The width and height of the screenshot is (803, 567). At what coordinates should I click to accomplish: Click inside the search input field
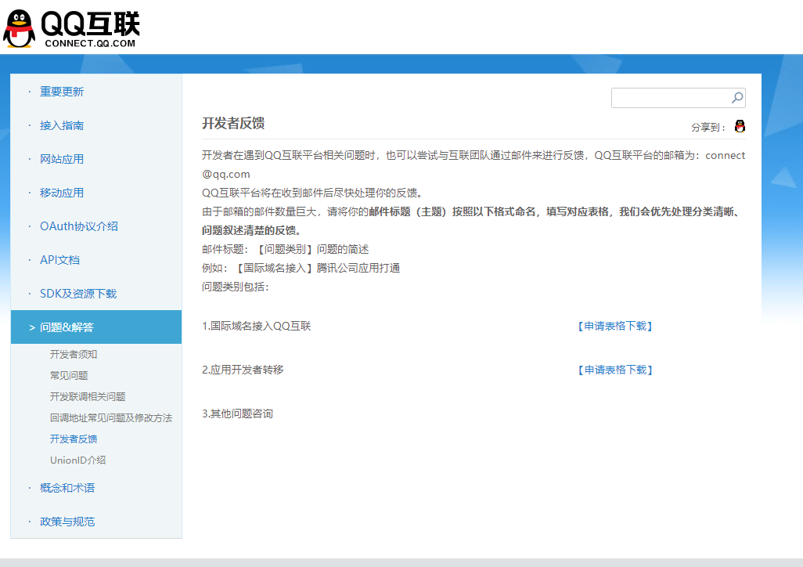click(670, 98)
